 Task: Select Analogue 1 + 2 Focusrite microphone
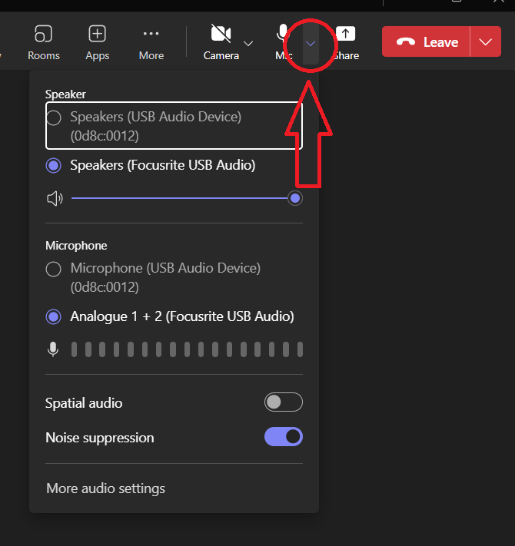(54, 317)
